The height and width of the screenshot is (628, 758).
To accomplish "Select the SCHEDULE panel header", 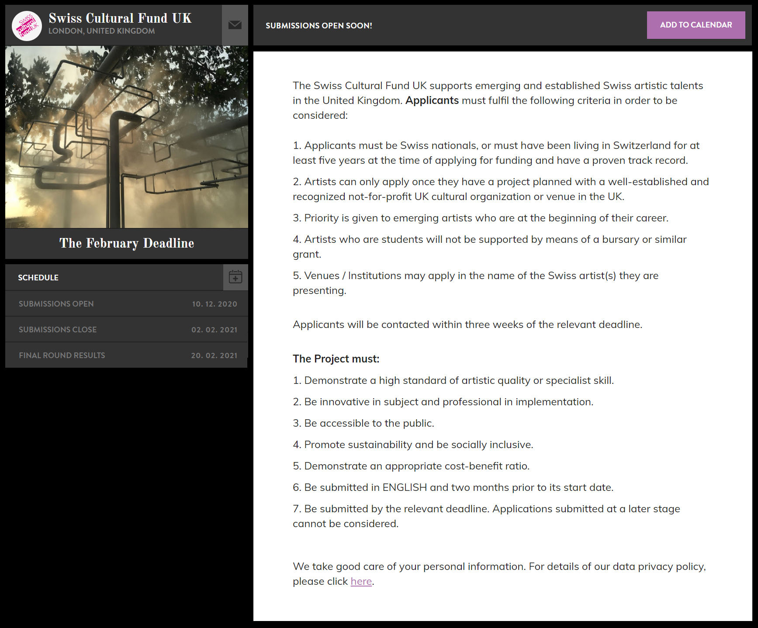I will click(x=38, y=277).
